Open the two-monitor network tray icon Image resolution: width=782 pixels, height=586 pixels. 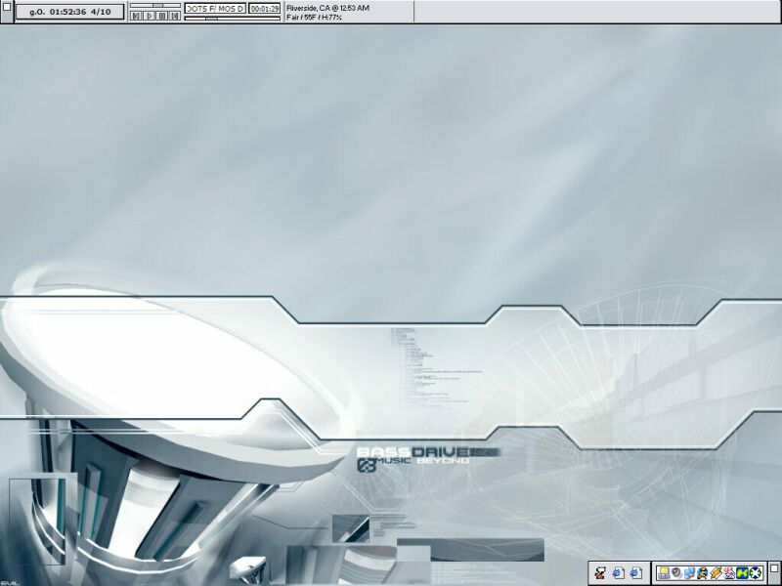[689, 572]
